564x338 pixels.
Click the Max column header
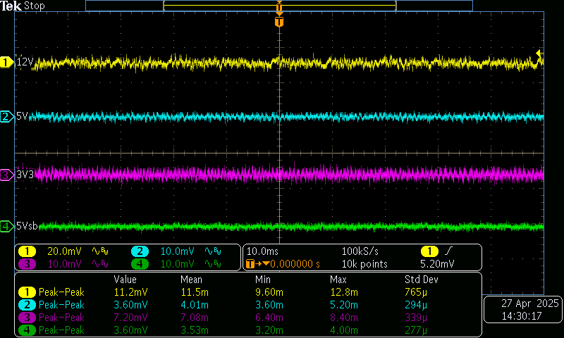pyautogui.click(x=338, y=280)
